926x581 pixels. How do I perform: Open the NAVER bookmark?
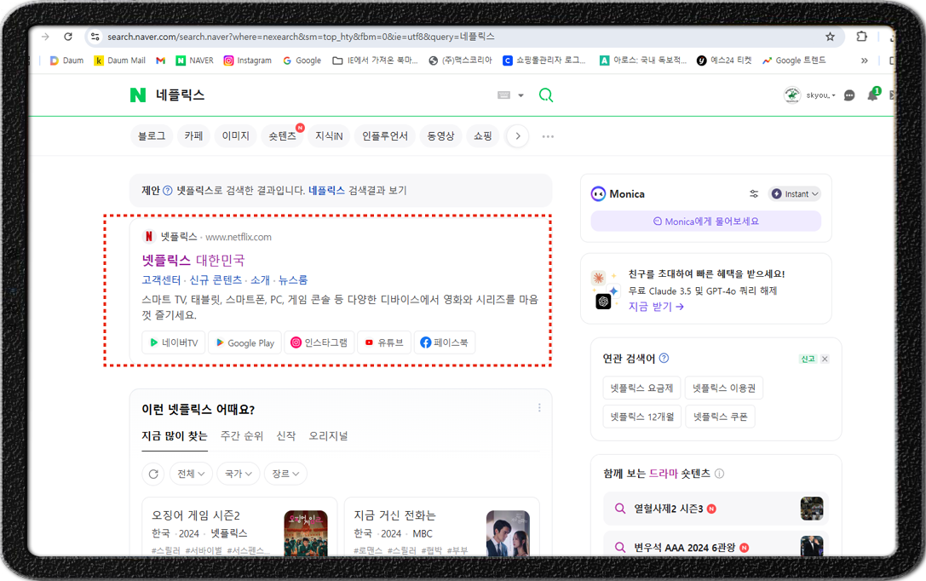coord(195,60)
